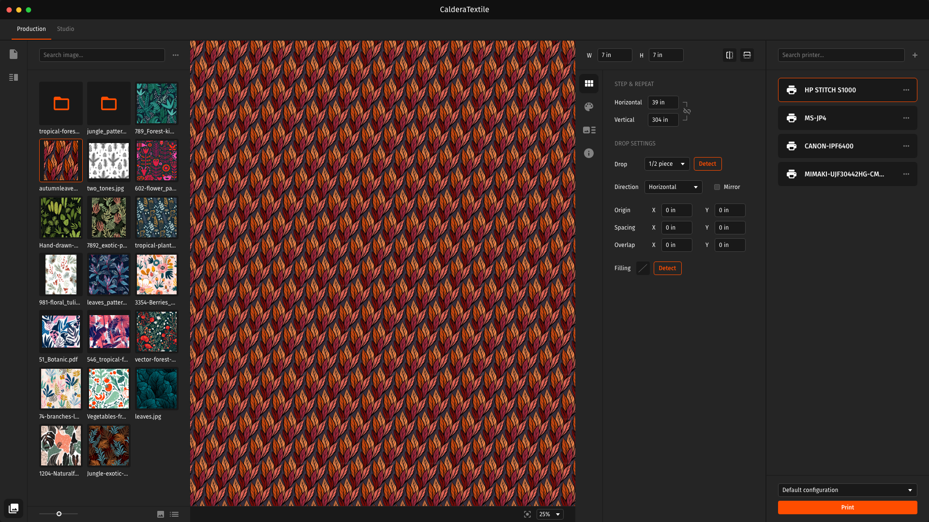Screen dimensions: 929x522
Task: Click the Width 7 in field
Action: (614, 55)
